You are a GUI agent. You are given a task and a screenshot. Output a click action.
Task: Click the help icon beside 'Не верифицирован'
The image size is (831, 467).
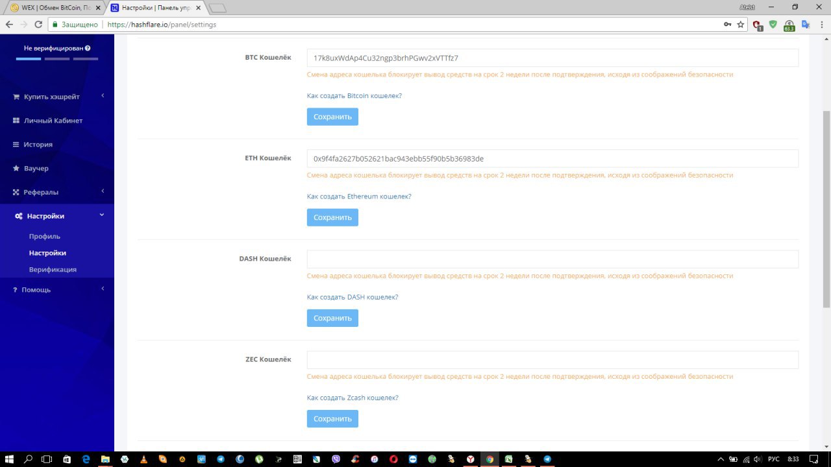pyautogui.click(x=88, y=48)
